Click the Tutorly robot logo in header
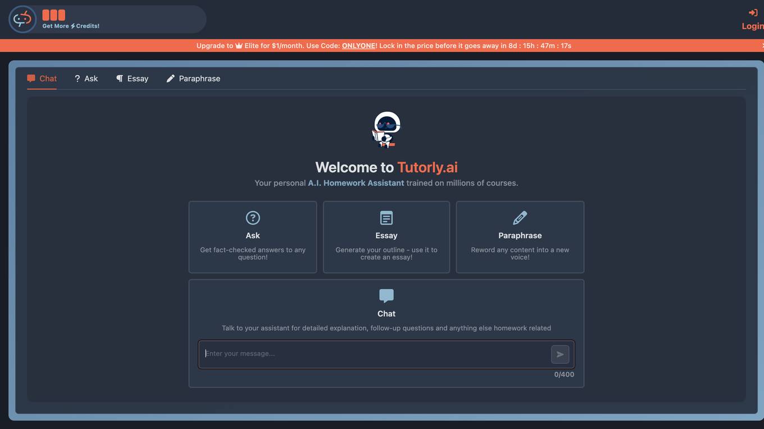The height and width of the screenshot is (429, 764). [x=22, y=20]
